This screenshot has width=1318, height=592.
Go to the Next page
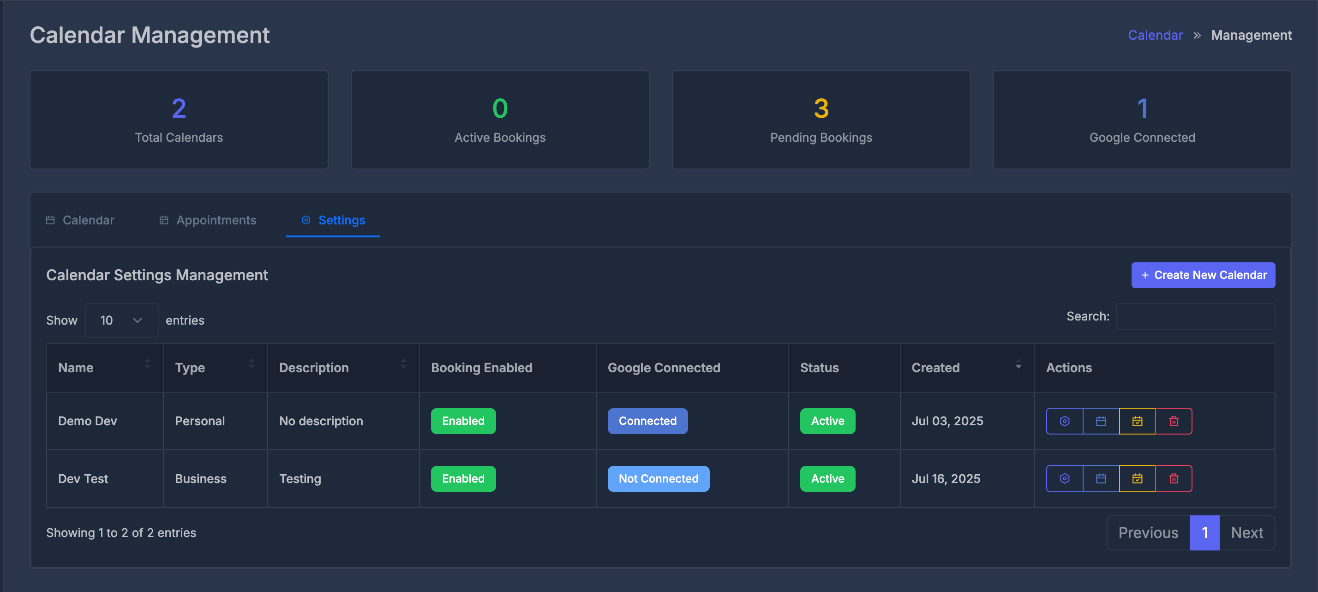(1247, 532)
